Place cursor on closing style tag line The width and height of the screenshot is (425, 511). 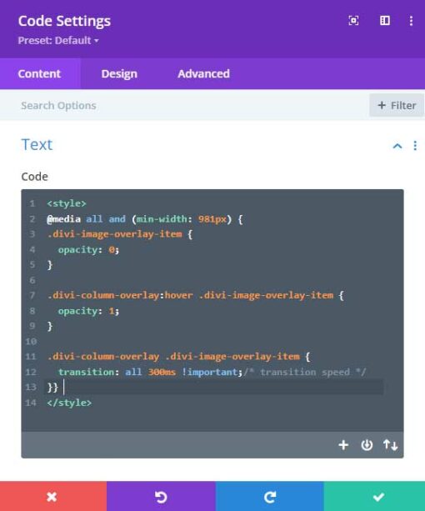point(69,403)
